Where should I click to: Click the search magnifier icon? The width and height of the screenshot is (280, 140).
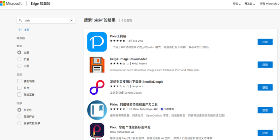pos(20,20)
